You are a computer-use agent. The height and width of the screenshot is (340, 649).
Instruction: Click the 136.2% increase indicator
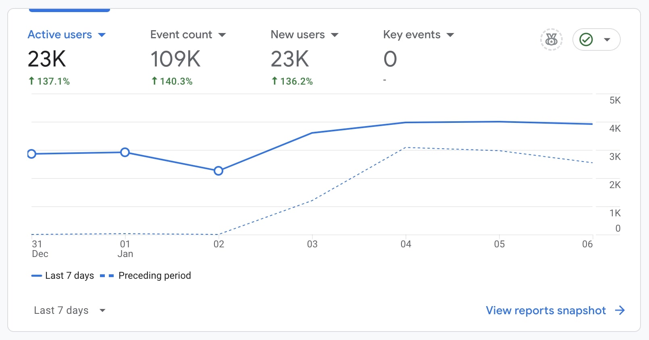(292, 81)
